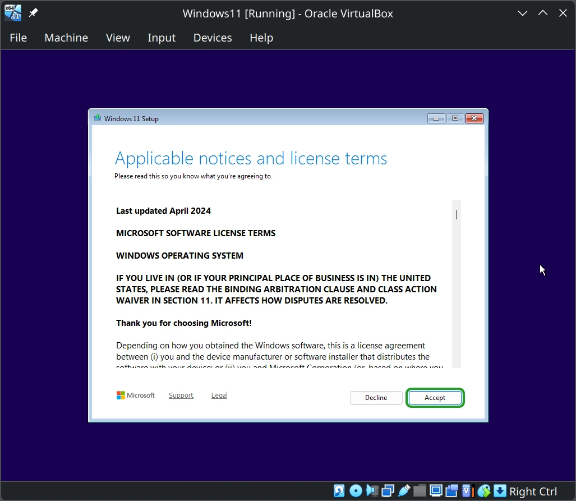Open the Machine menu
The height and width of the screenshot is (501, 576).
[66, 38]
